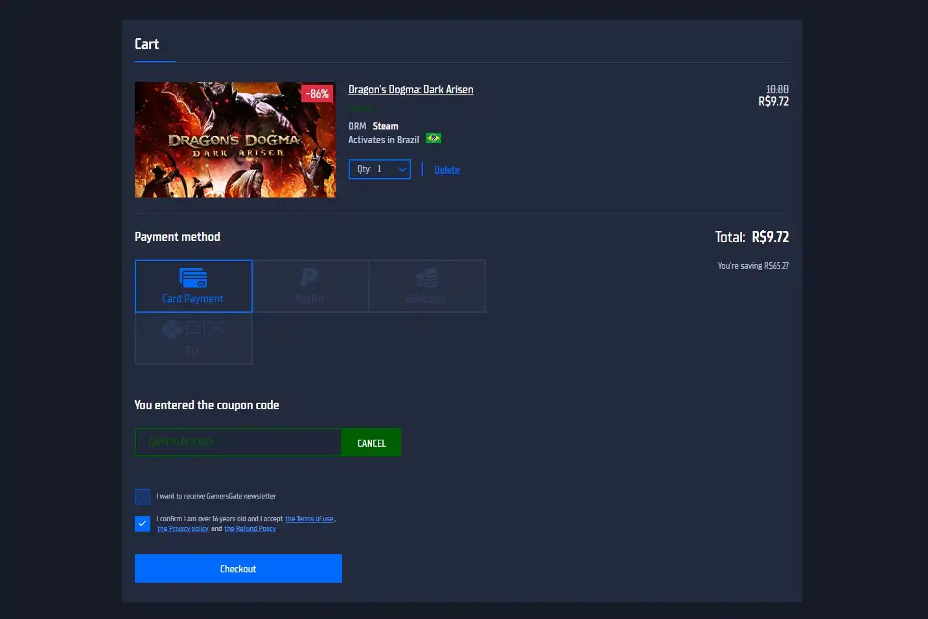This screenshot has height=619, width=928.
Task: Click the "Activates in Brazil" label
Action: point(384,140)
